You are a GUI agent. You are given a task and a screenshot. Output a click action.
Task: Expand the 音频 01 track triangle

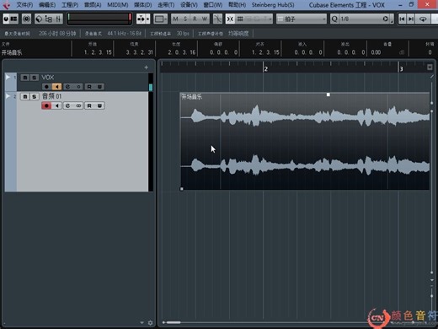point(8,96)
